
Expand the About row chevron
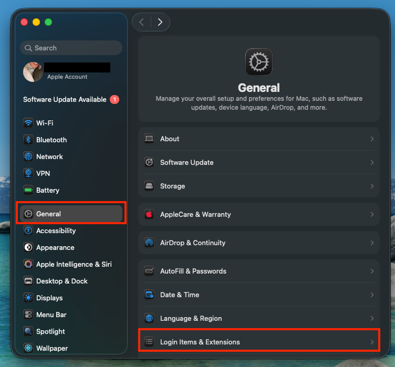[372, 139]
